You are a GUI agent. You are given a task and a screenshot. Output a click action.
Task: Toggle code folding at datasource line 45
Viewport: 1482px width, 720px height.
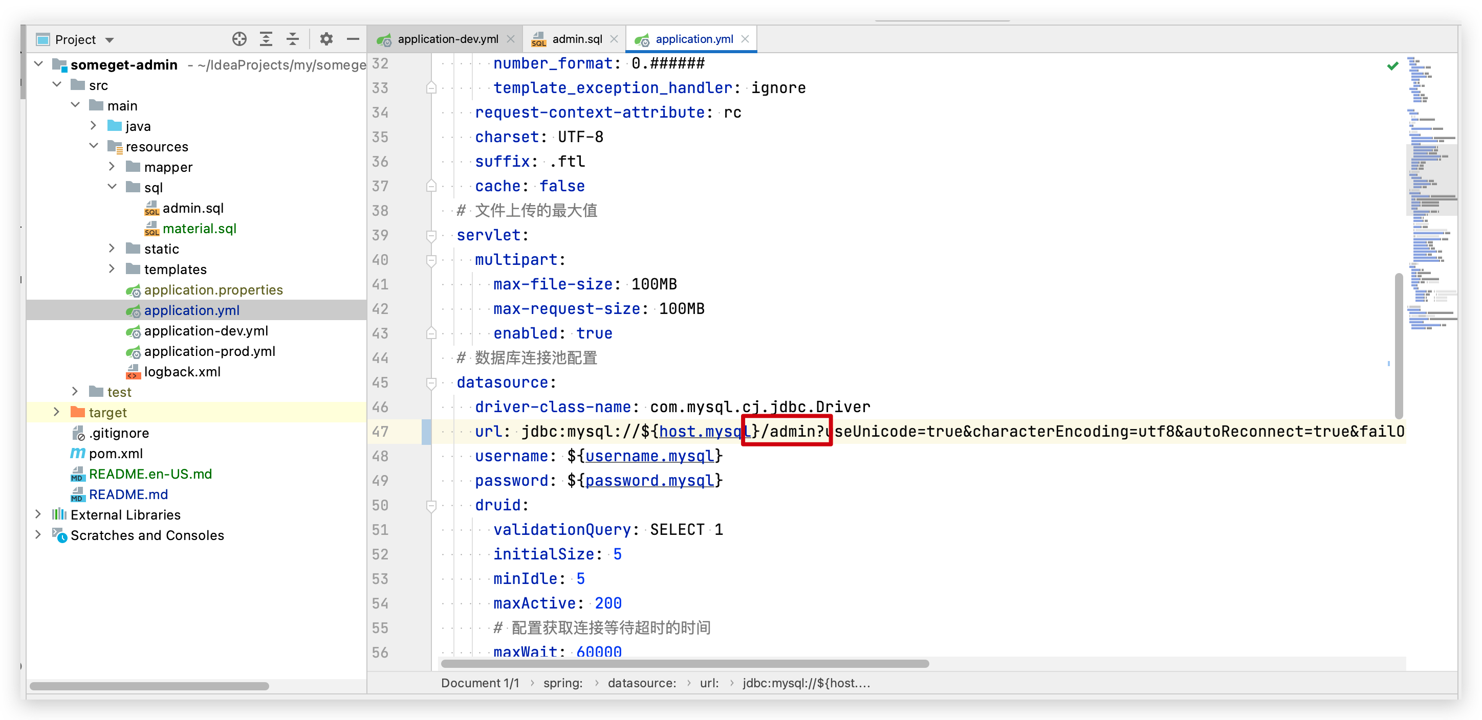click(431, 383)
